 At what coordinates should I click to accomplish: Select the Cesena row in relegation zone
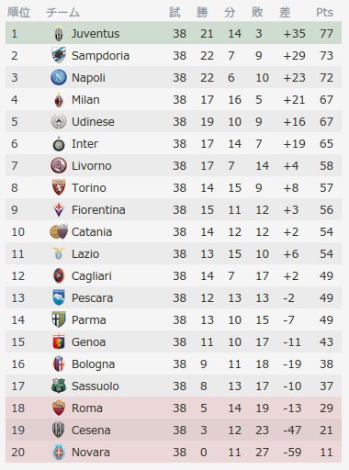pyautogui.click(x=174, y=430)
